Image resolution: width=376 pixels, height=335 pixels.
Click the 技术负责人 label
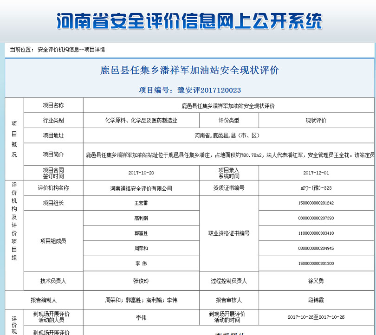pyautogui.click(x=53, y=281)
